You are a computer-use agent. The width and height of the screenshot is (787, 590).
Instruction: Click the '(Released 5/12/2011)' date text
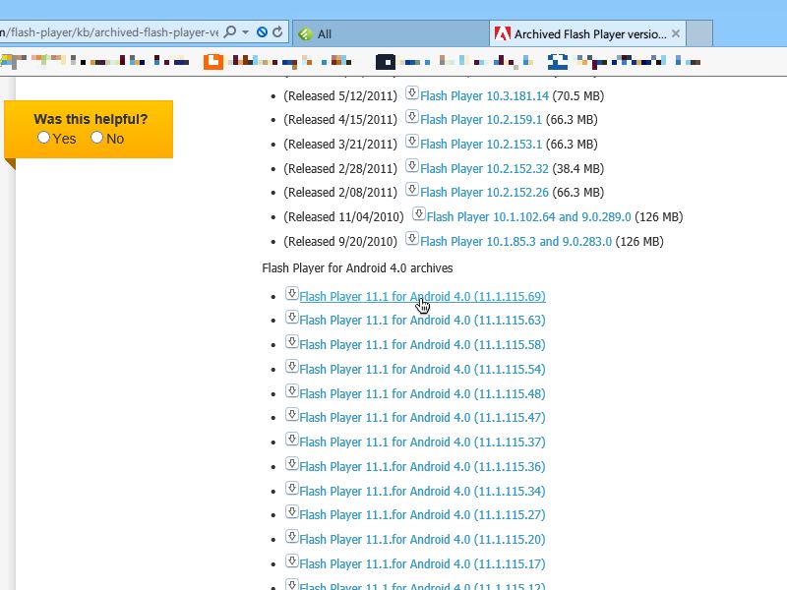point(340,95)
